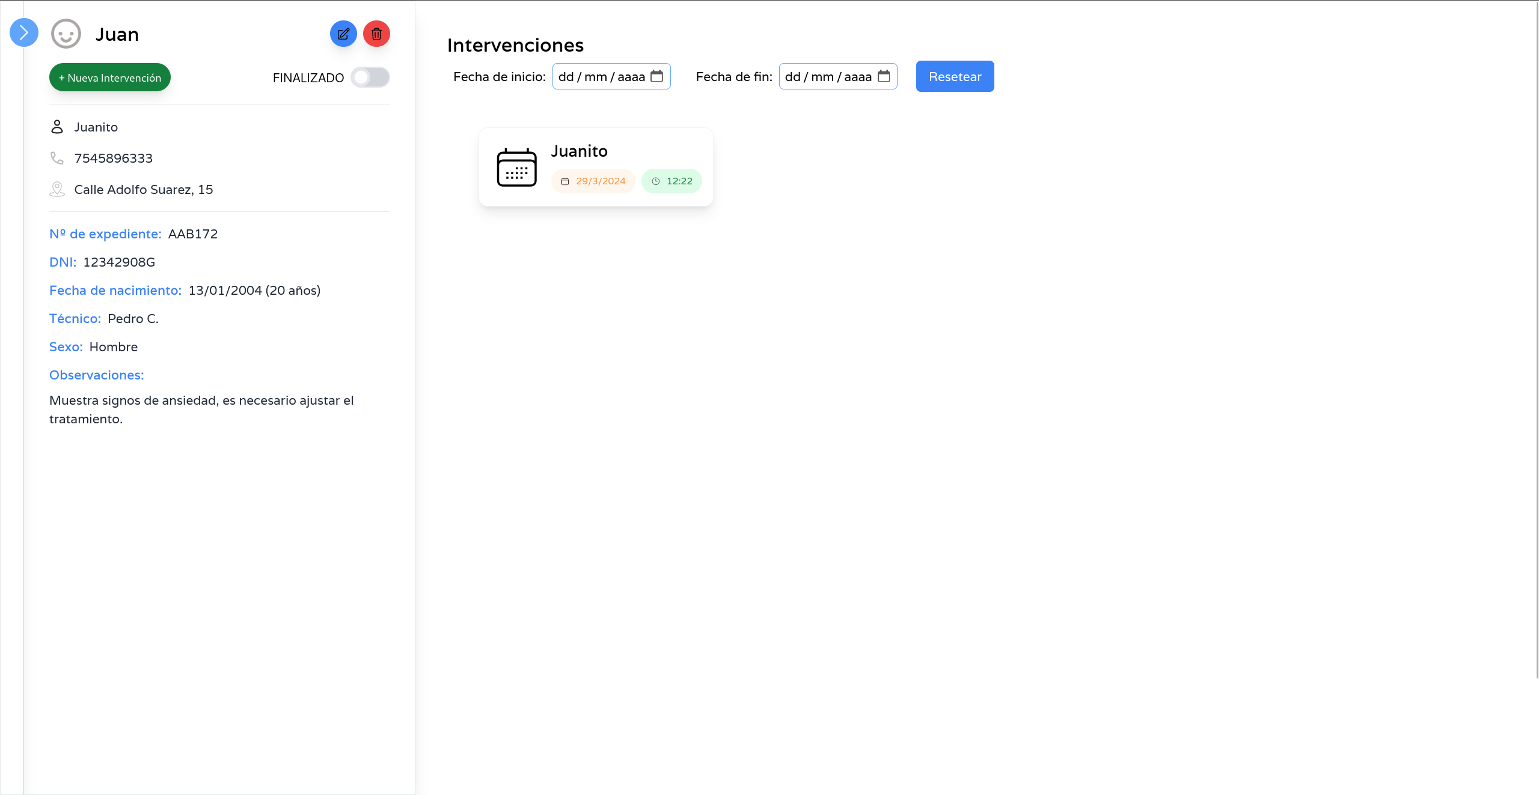Screen dimensions: 1539x795
Task: Edit Juan's profile with the pencil icon
Action: pos(343,34)
